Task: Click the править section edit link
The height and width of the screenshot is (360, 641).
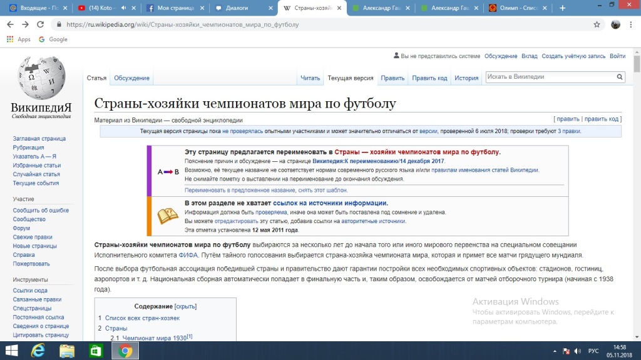Action: [x=568, y=119]
